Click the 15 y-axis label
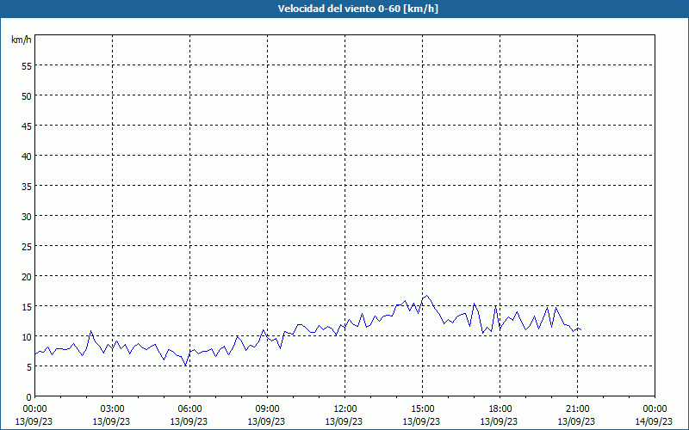The width and height of the screenshot is (689, 430). [27, 307]
